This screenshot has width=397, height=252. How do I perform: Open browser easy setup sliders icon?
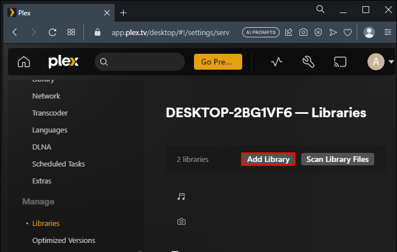[x=388, y=32]
